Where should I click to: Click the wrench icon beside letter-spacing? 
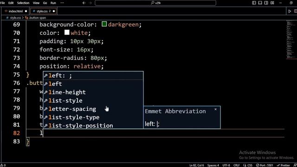[x=45, y=109]
